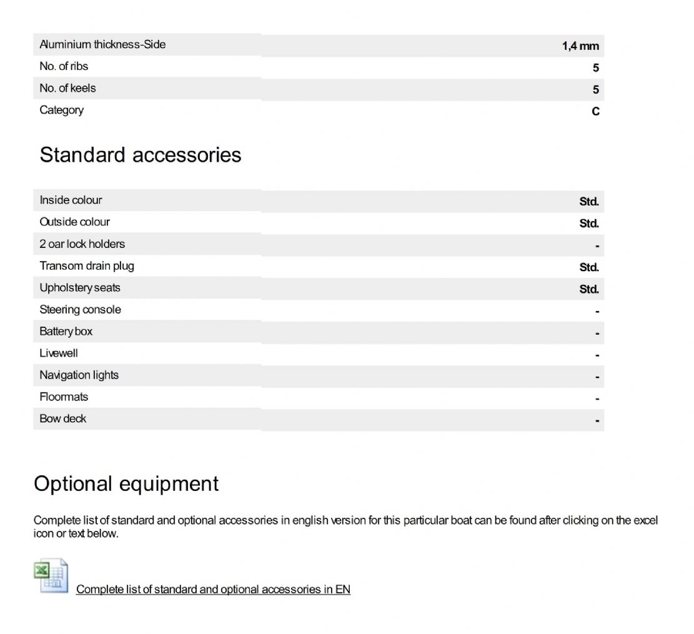
Task: Select the Navigation lights label
Action: [x=79, y=375]
